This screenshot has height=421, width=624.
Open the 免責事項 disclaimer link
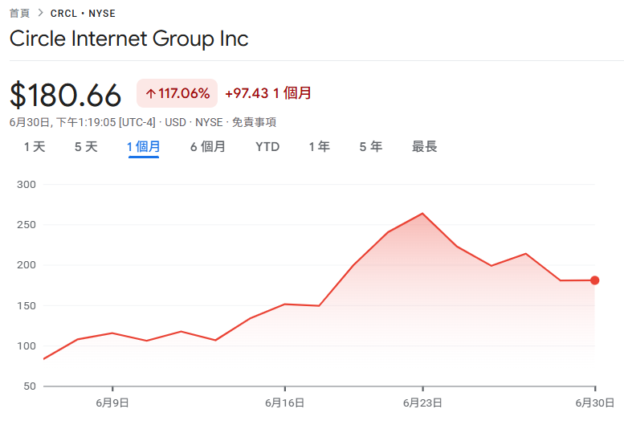point(254,122)
